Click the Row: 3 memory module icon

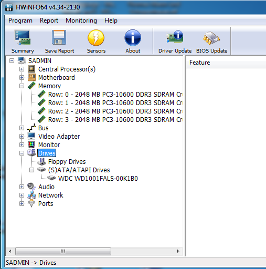click(x=41, y=119)
